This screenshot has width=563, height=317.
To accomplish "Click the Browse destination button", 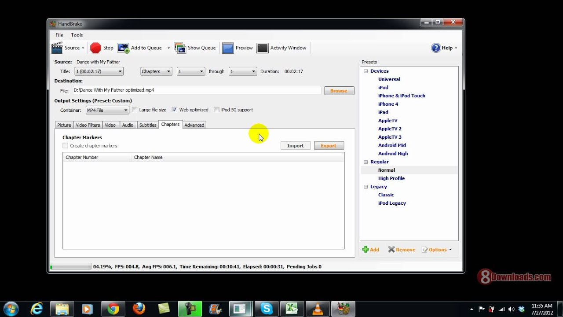I will (x=339, y=91).
